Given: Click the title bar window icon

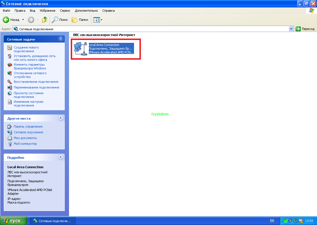Looking at the screenshot, I should [3, 4].
